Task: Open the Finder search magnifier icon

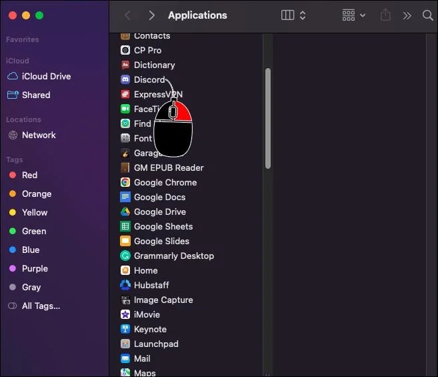Action: click(427, 15)
